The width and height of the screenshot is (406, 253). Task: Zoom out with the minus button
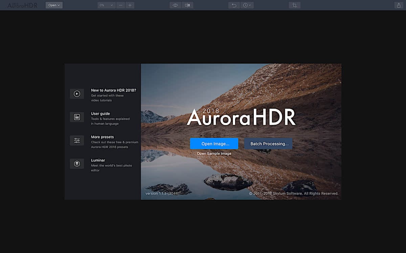click(121, 5)
